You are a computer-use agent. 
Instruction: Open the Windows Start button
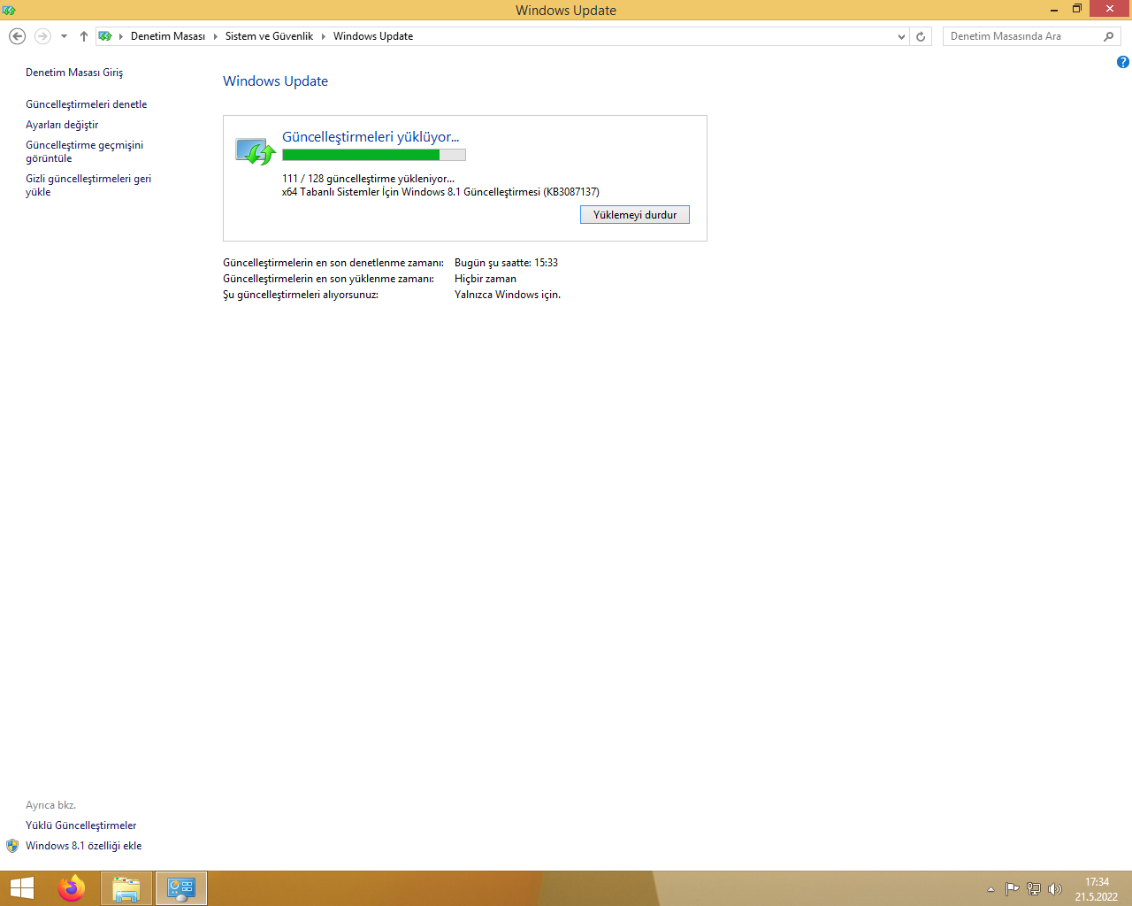21,888
